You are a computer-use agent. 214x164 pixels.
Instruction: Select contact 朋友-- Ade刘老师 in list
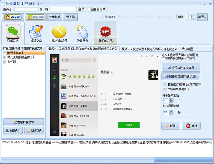(x=79, y=96)
